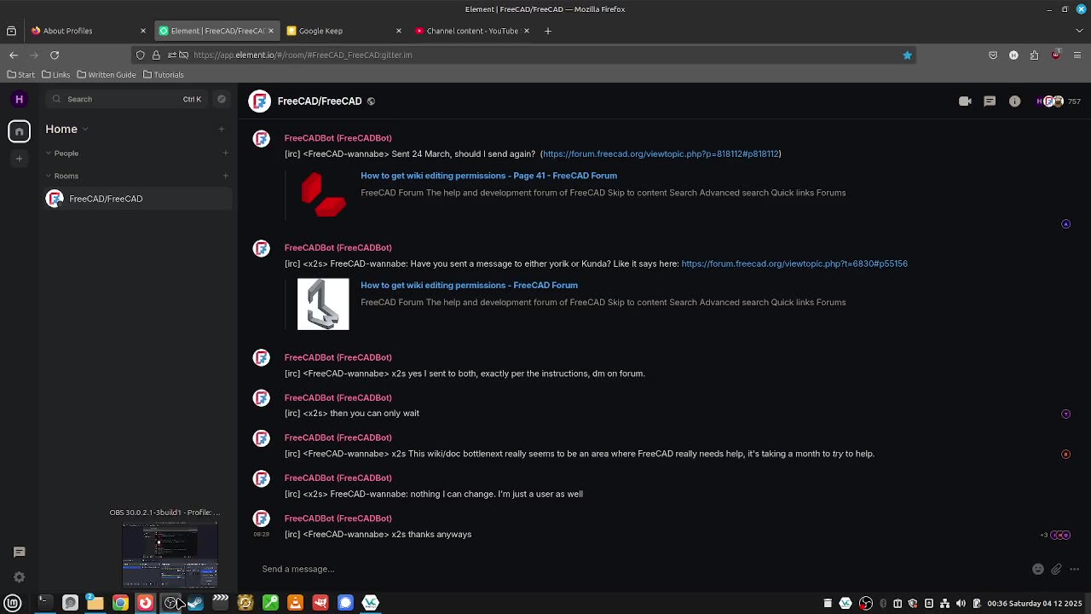
Task: Click the clock showing 00:36 Saturday
Action: point(1035,604)
